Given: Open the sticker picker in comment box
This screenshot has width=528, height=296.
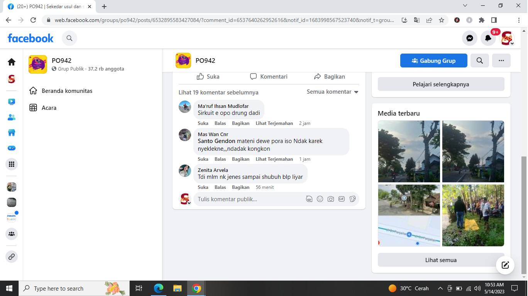Looking at the screenshot, I should [352, 199].
